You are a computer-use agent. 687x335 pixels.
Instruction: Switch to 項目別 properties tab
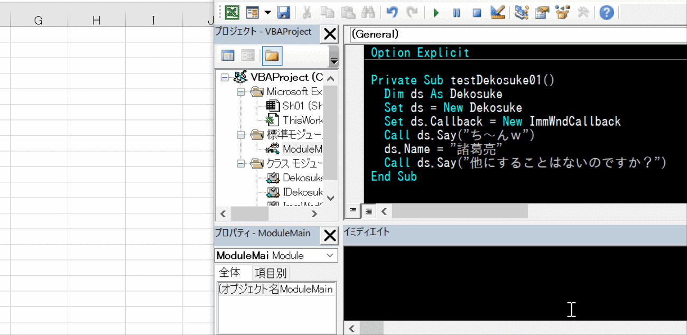click(x=271, y=273)
